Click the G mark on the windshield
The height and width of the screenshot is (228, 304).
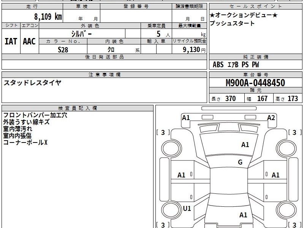pos(240,162)
